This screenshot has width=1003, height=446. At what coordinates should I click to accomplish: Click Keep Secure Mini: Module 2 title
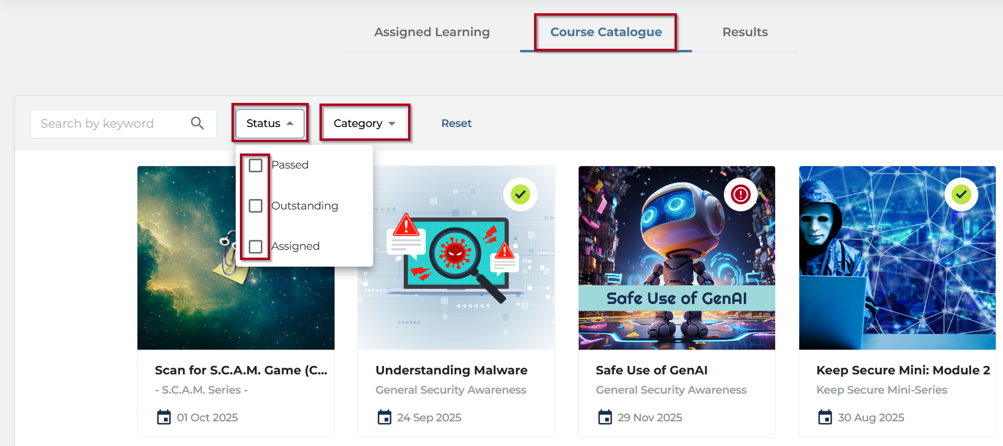point(903,370)
